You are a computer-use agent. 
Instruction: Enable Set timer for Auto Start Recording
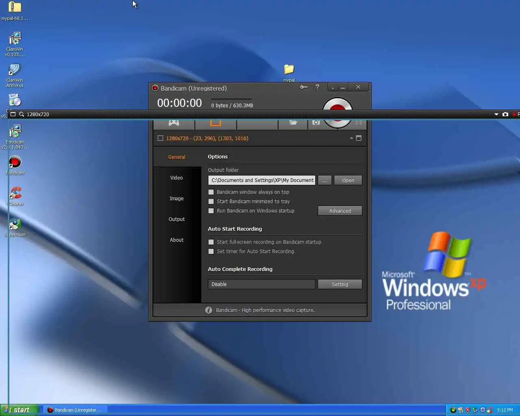[211, 251]
